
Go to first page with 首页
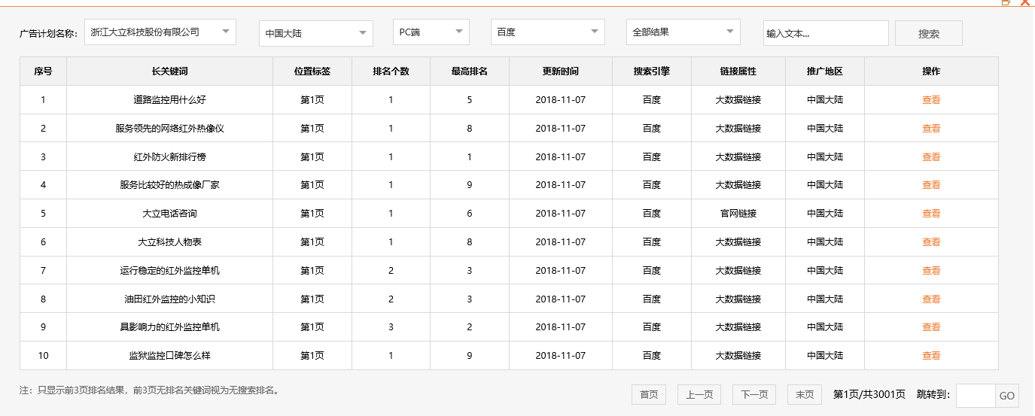(649, 394)
